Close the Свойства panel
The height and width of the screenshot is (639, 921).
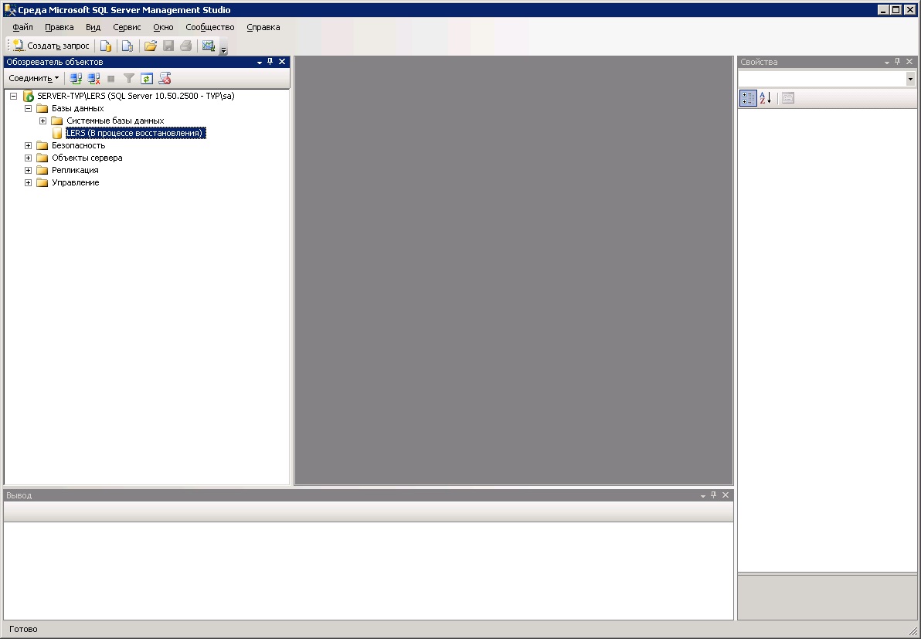[x=909, y=62]
